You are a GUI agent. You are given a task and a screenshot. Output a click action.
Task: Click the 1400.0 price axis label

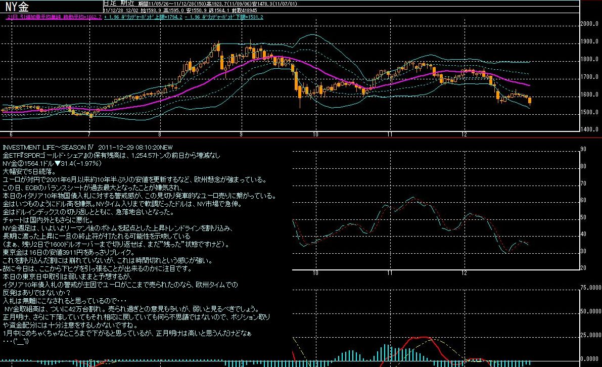pyautogui.click(x=589, y=129)
